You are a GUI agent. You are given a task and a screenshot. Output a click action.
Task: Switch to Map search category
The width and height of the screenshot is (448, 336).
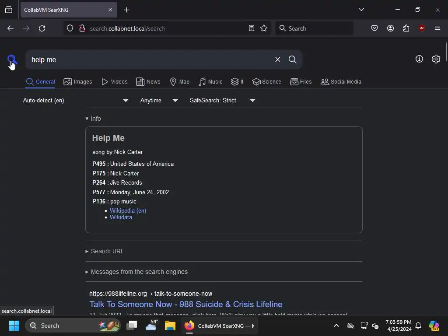[179, 82]
